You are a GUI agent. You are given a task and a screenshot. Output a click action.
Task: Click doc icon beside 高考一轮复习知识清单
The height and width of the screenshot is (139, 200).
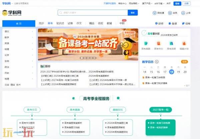click(143, 83)
